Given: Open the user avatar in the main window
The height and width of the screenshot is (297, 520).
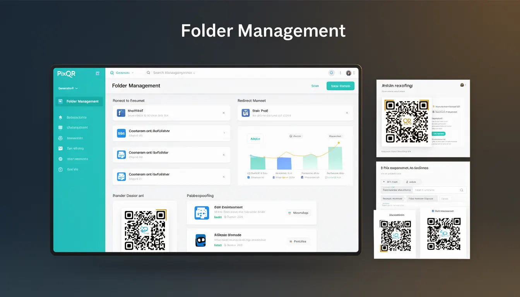Looking at the screenshot, I should point(349,73).
